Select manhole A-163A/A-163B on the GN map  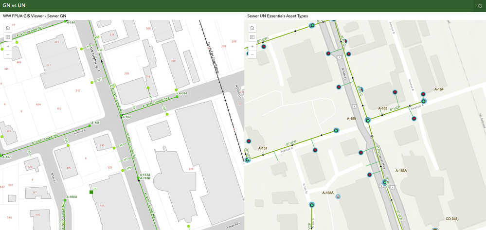[x=138, y=178]
